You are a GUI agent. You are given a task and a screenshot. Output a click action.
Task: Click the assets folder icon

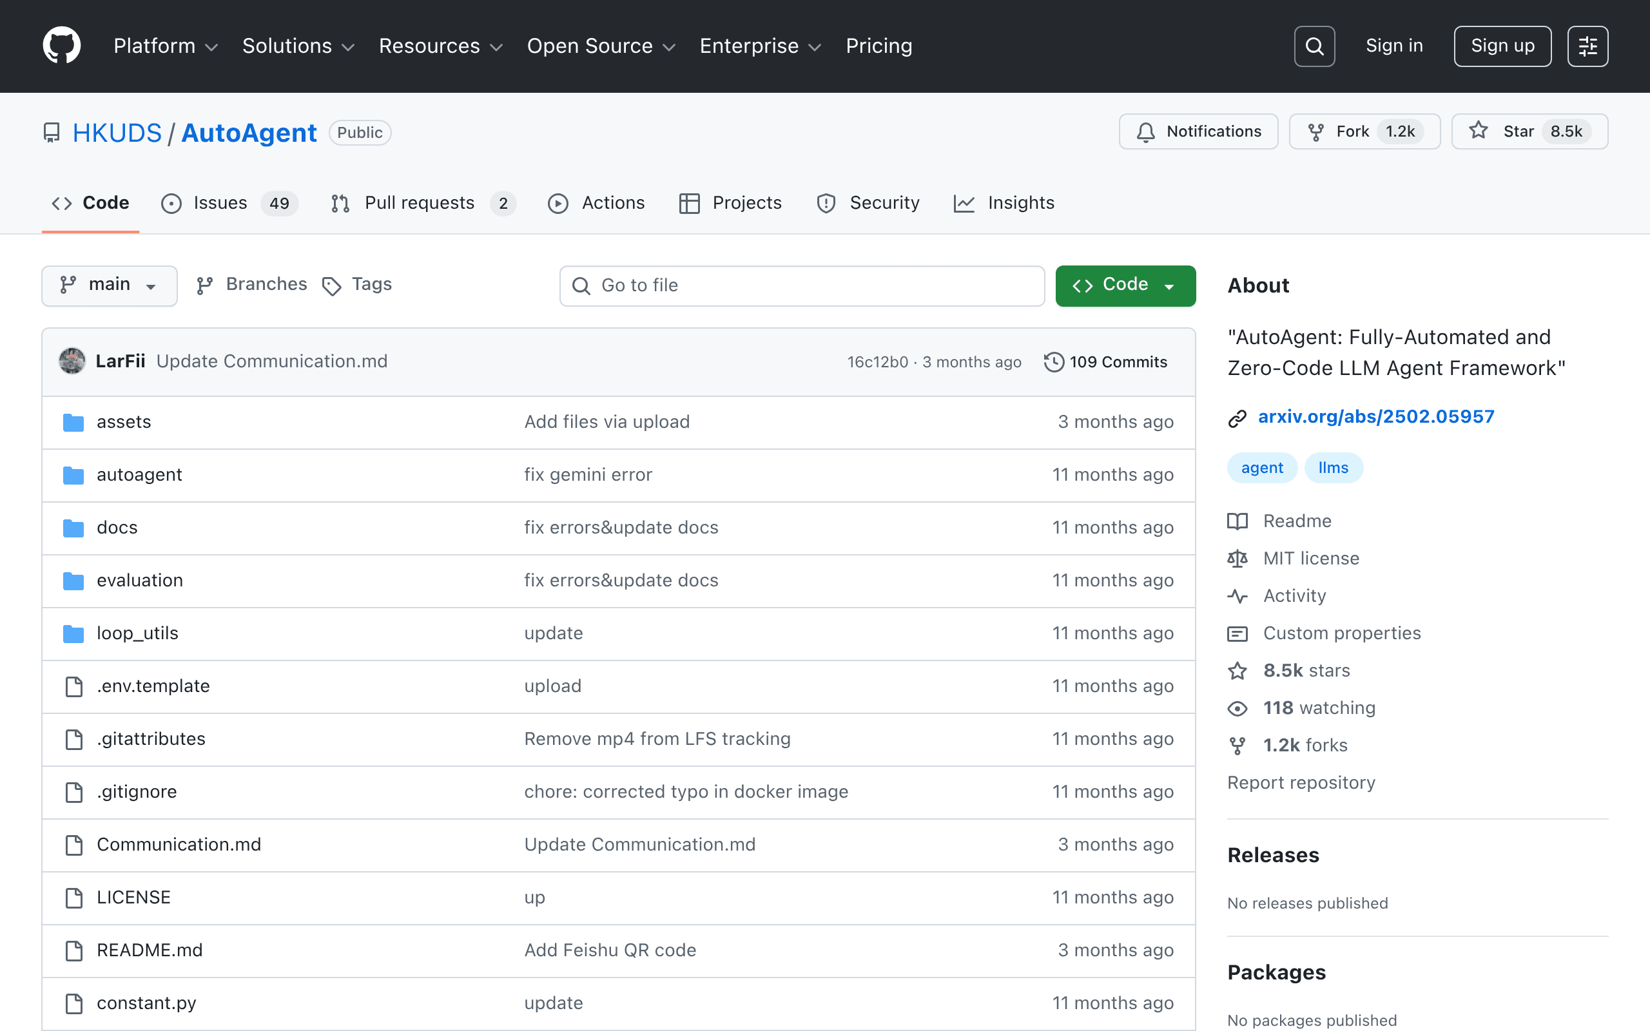[x=73, y=422]
